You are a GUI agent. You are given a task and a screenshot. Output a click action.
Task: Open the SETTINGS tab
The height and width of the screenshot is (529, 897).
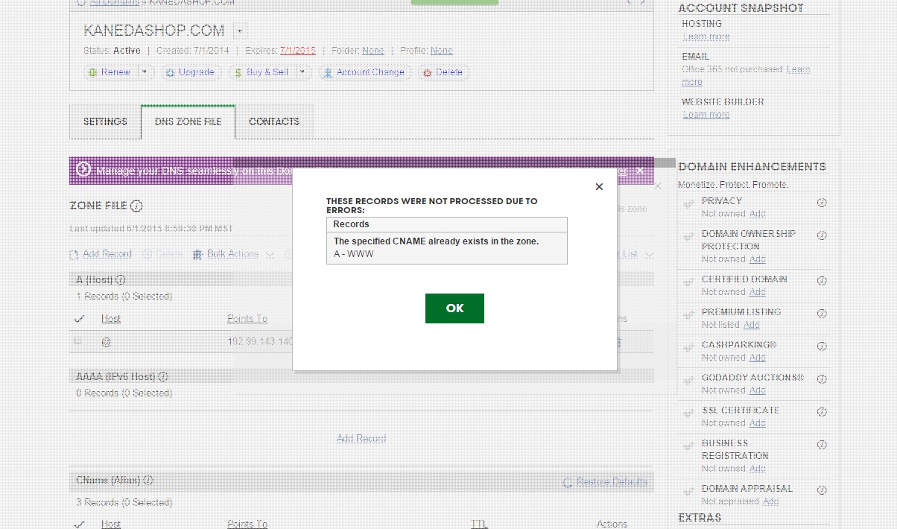[x=105, y=121]
